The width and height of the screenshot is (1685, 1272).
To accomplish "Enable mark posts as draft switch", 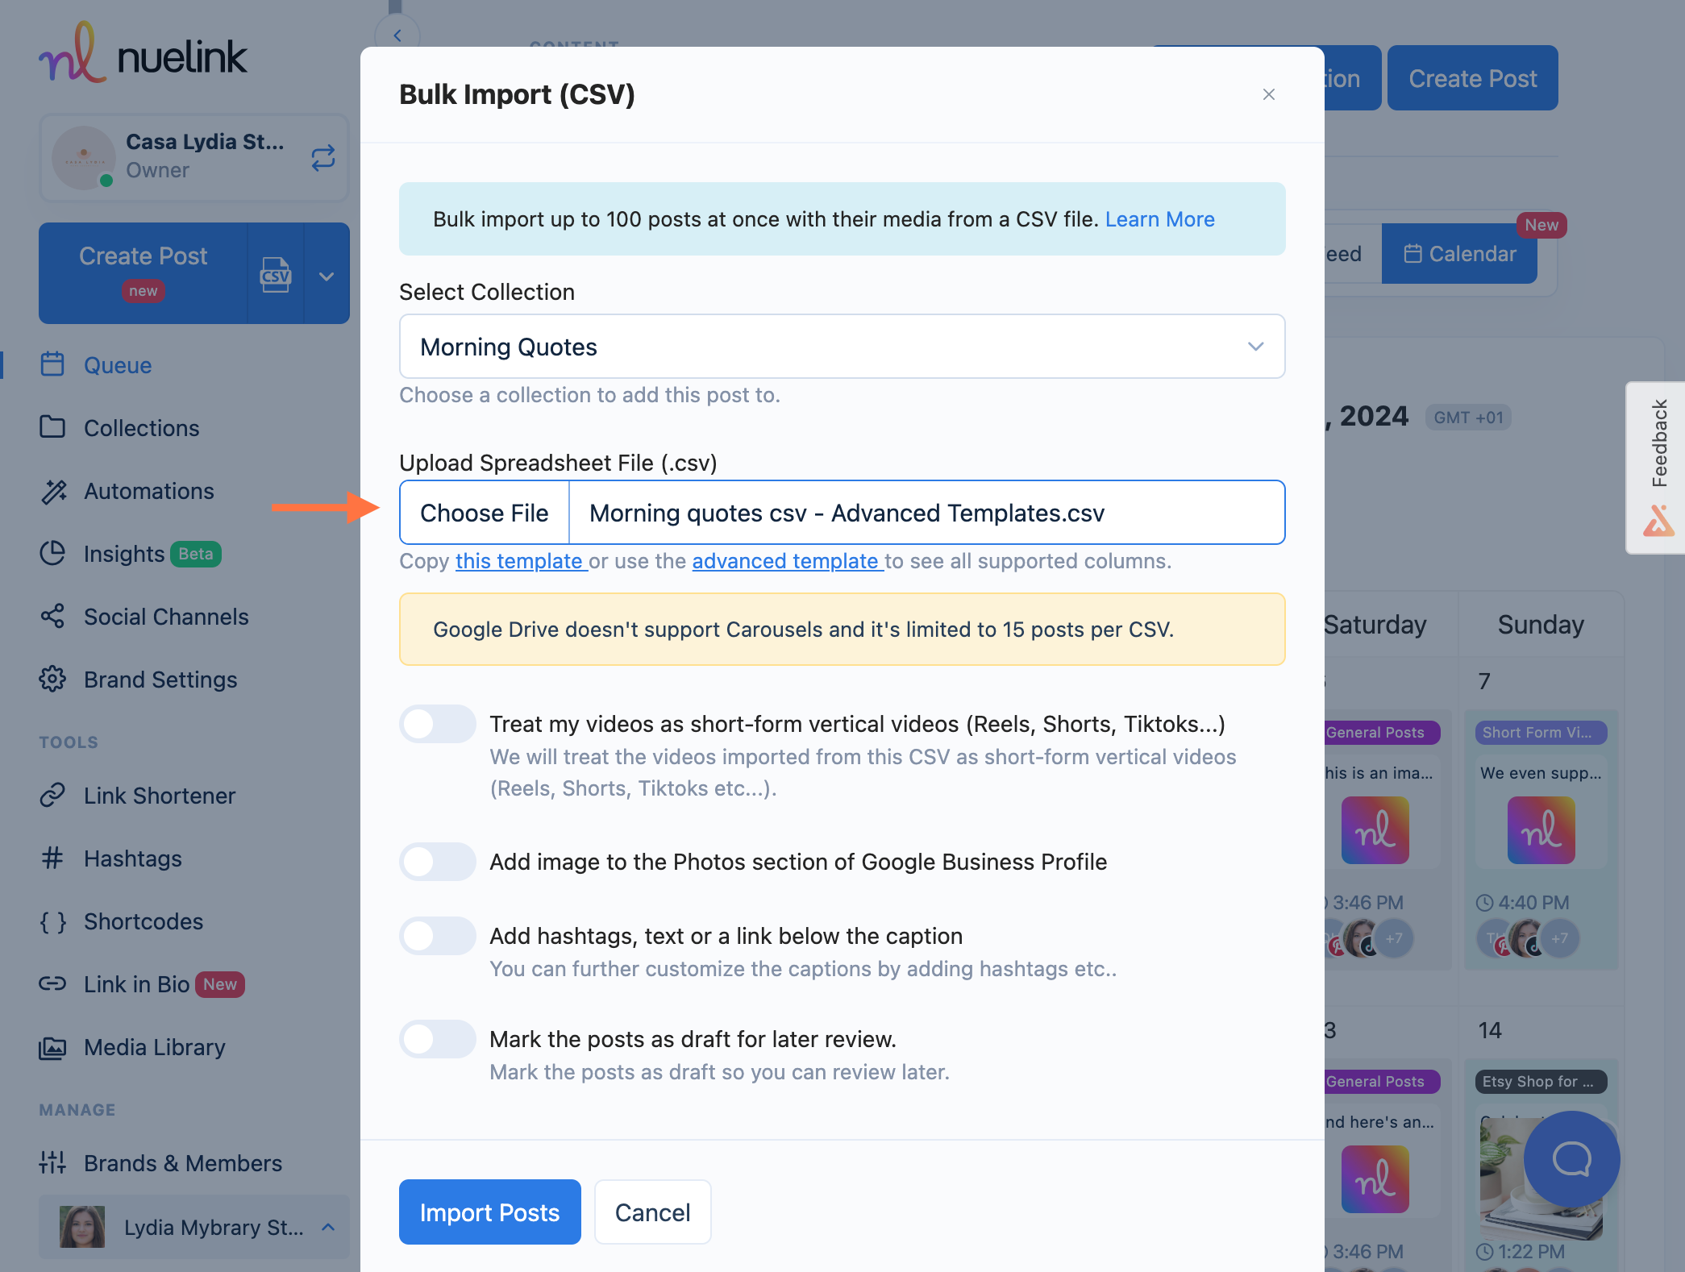I will coord(438,1039).
